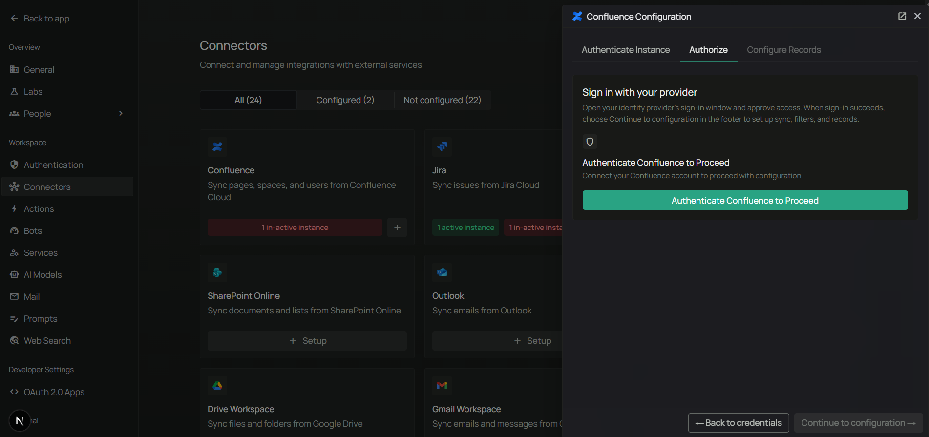Click the Authentication shield icon

(14, 165)
